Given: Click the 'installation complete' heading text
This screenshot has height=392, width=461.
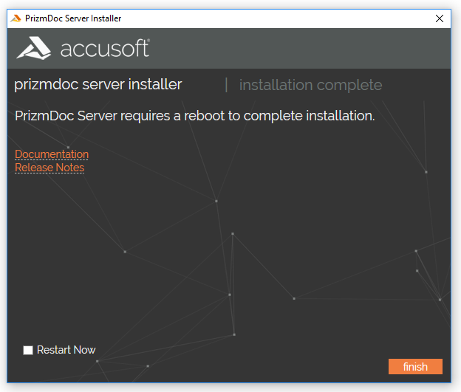Looking at the screenshot, I should [x=310, y=85].
